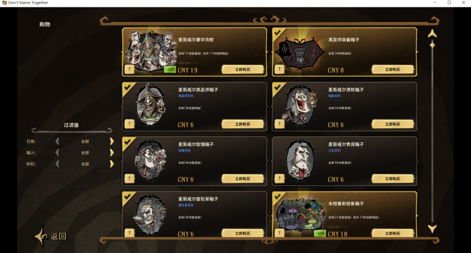Step the 已有 filter back with left arrow

point(57,141)
